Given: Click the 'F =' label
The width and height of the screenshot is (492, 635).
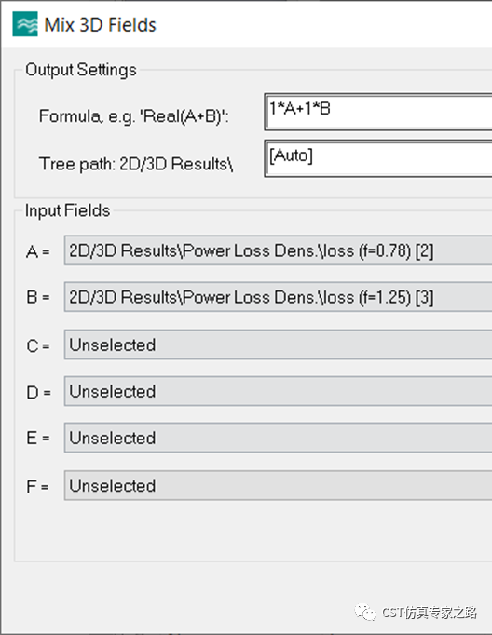Looking at the screenshot, I should point(37,486).
